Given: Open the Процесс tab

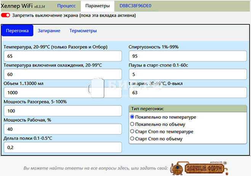Looking at the screenshot, I should coord(66,6).
